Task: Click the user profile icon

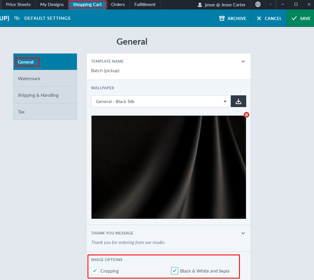Action: click(x=200, y=5)
